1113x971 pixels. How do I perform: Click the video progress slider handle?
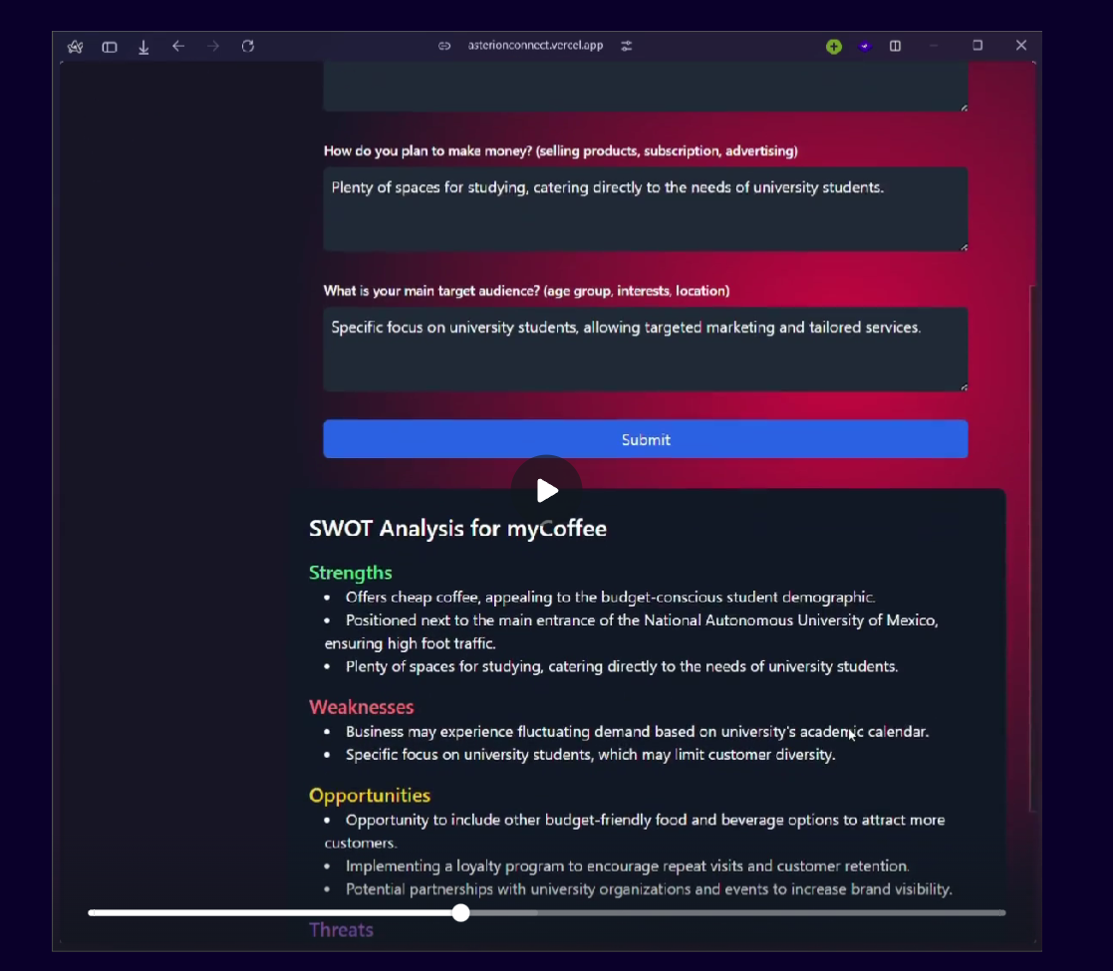tap(460, 913)
